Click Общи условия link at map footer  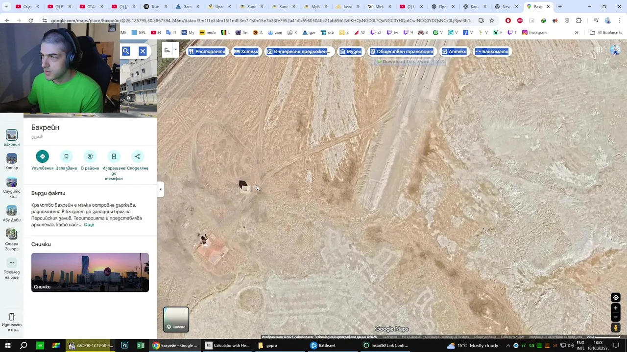tap(485, 337)
